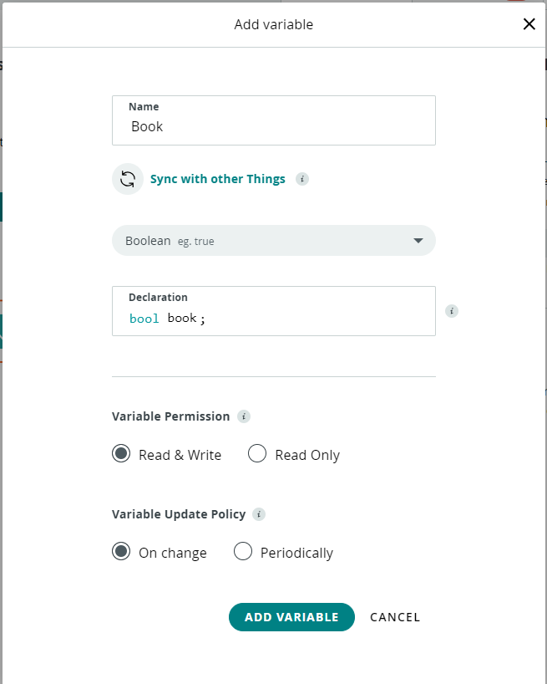Show info for Variable Update Policy
The width and height of the screenshot is (547, 684).
click(x=259, y=514)
